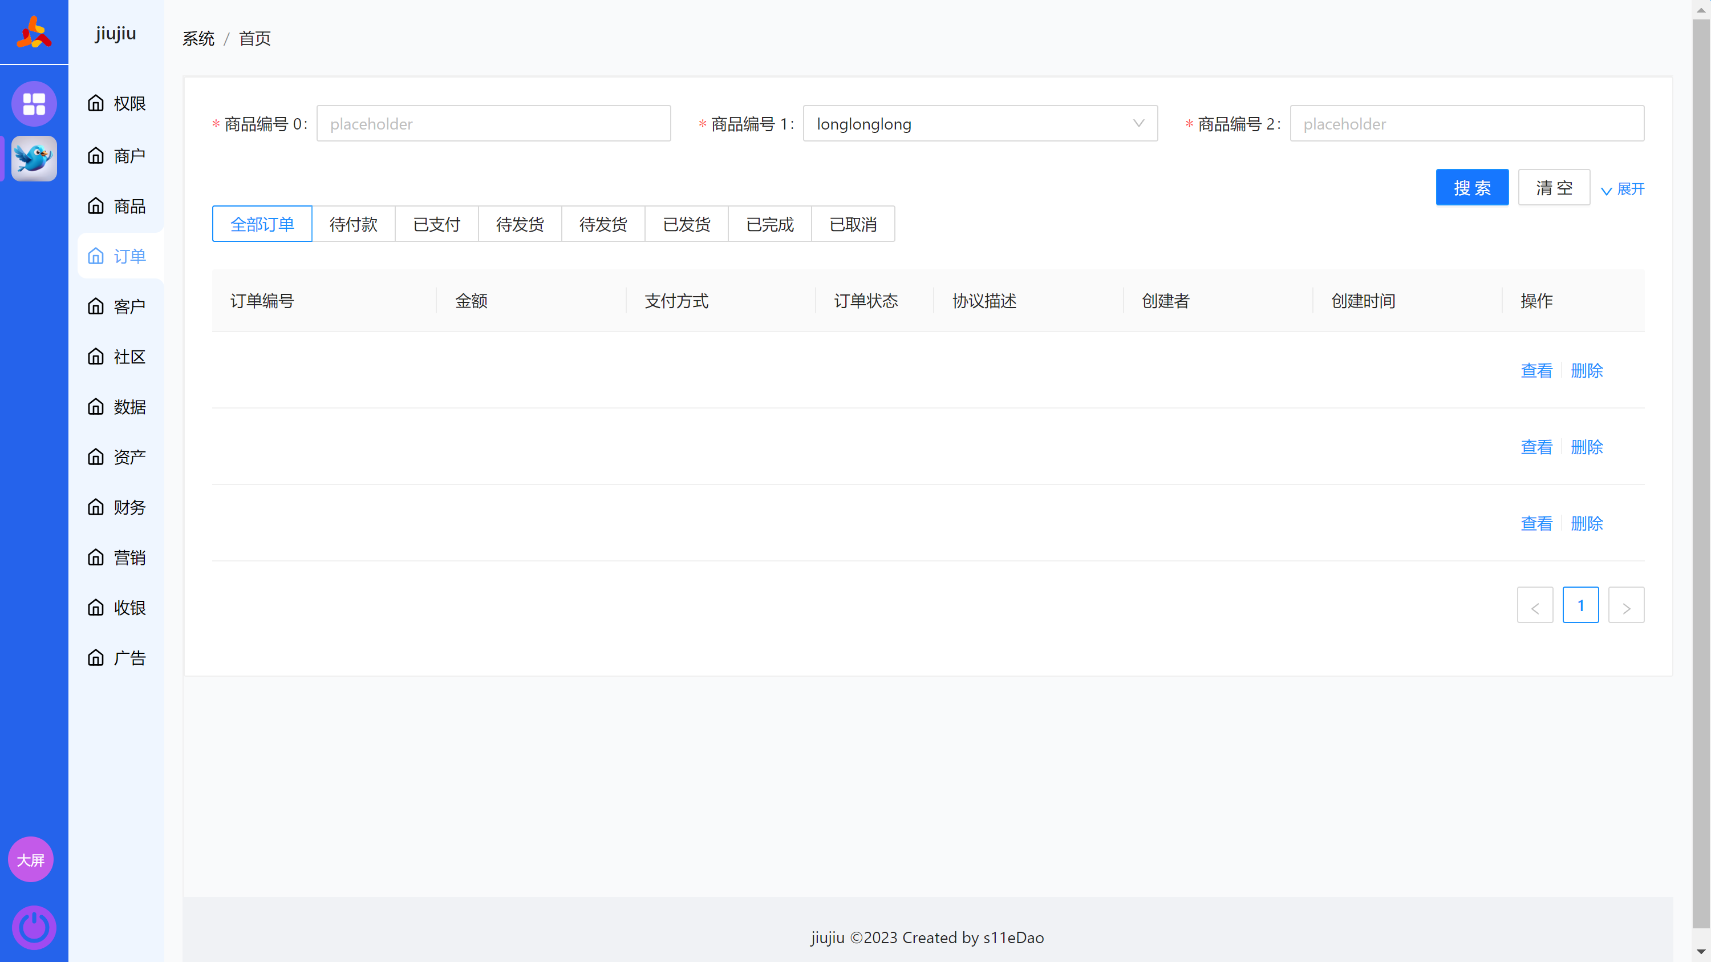Click the purple power logout icon

point(34,926)
